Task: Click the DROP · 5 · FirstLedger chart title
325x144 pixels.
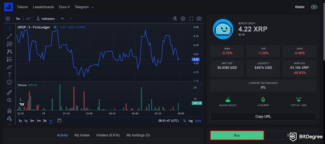Action: tap(34, 27)
